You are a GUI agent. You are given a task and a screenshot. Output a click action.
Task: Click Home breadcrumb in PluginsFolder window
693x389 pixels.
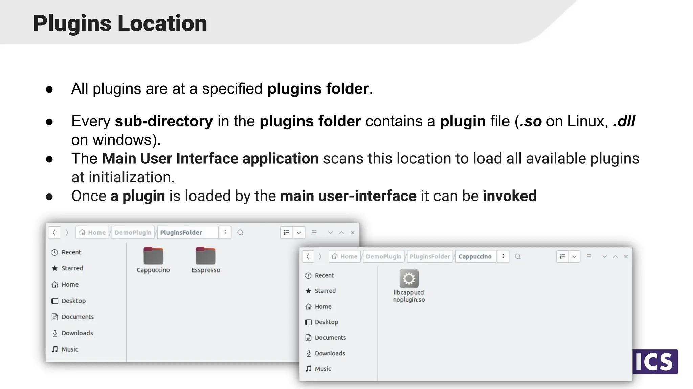92,232
